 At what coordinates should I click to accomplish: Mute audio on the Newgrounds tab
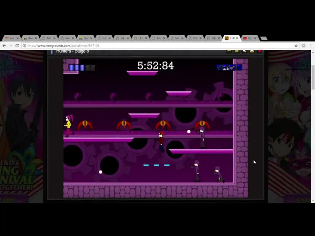point(233,38)
